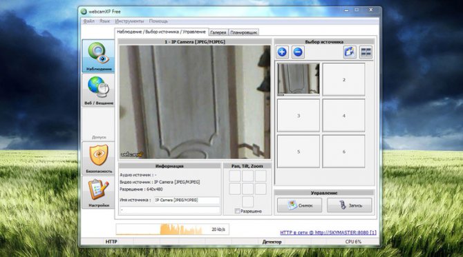Click the blue minus remove source icon
The image size is (463, 257).
pyautogui.click(x=298, y=52)
